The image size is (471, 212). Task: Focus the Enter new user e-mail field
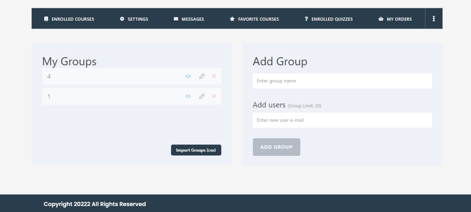[342, 120]
